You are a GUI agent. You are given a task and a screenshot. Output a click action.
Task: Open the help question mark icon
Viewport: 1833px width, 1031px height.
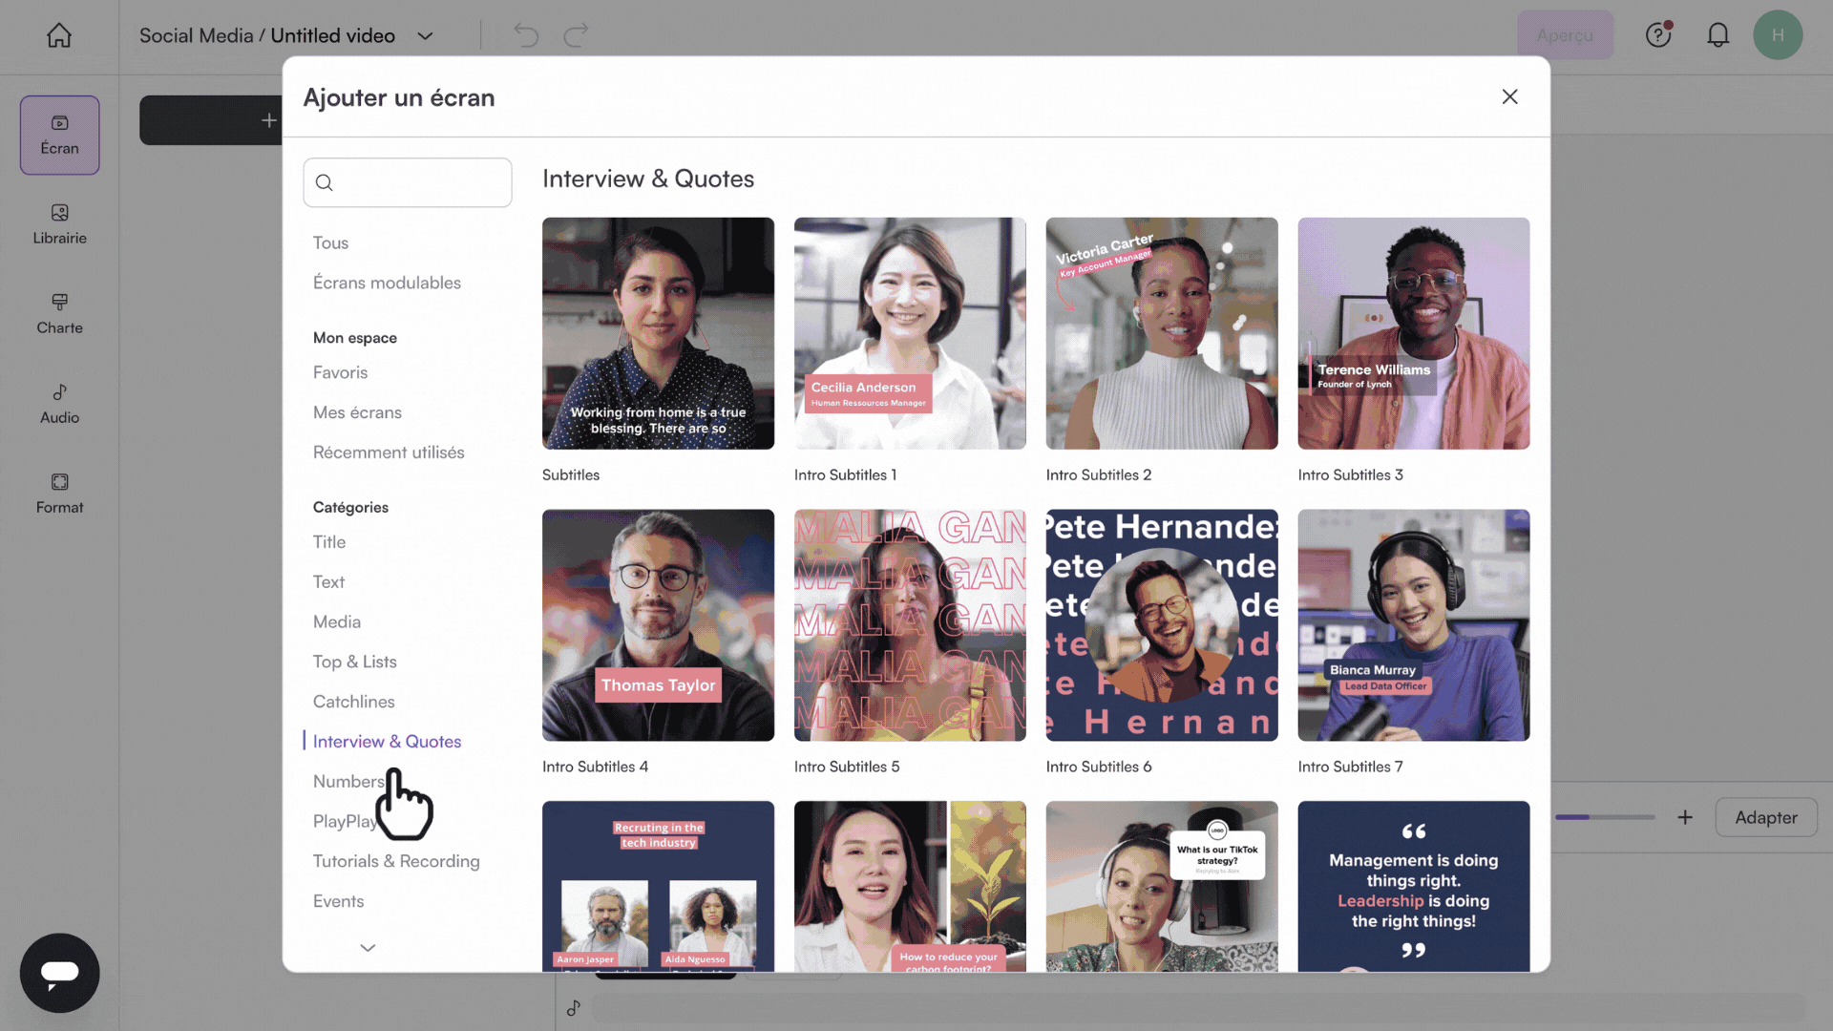(x=1658, y=35)
